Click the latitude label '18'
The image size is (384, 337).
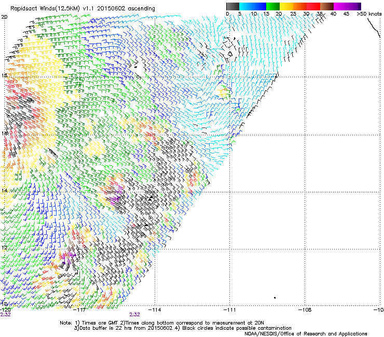4,75
